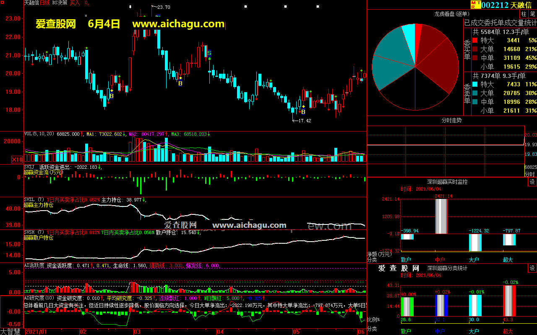Click the 龙虎看盘(逐单) panel title
The image size is (537, 335).
[x=451, y=14]
